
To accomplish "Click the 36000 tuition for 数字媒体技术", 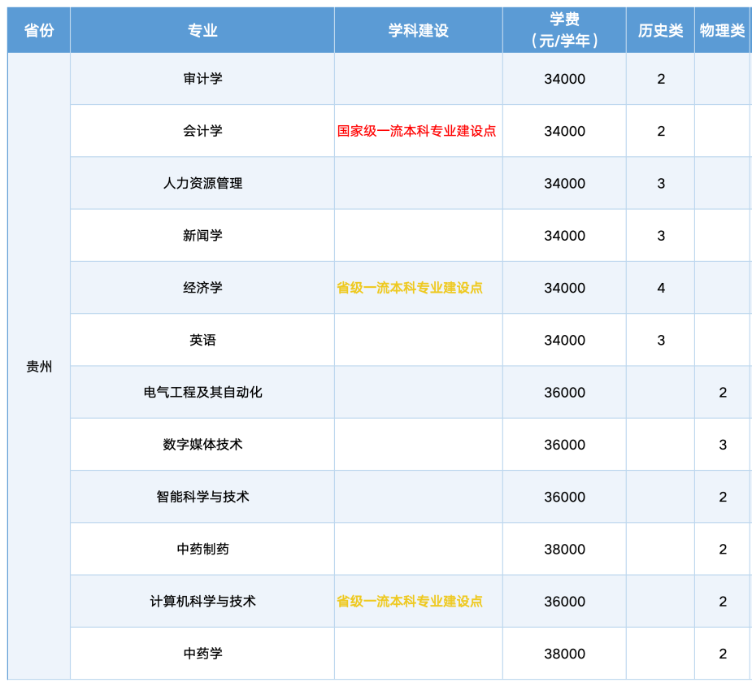I will click(564, 445).
